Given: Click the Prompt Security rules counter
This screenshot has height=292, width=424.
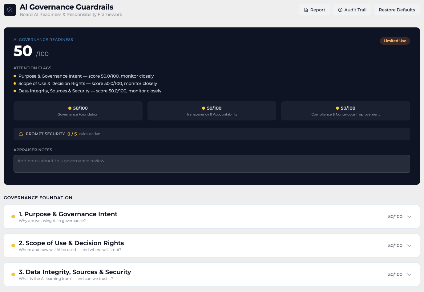Looking at the screenshot, I should tap(72, 134).
